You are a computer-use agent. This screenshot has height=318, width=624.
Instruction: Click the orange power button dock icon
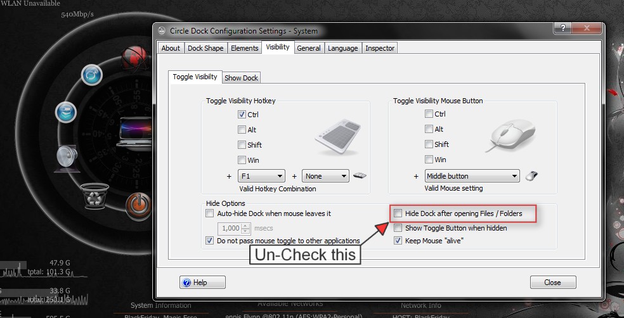pyautogui.click(x=138, y=207)
